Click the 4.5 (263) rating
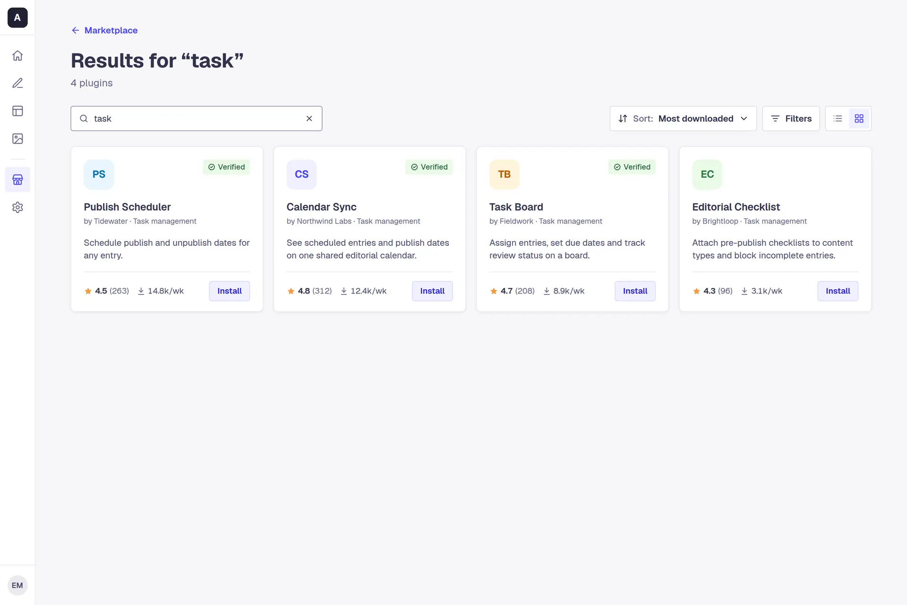907x605 pixels. click(107, 291)
